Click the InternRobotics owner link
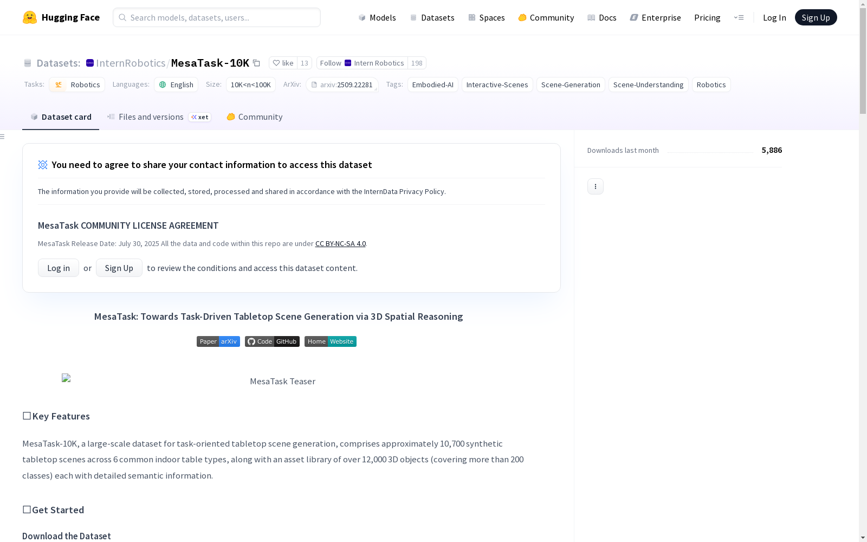This screenshot has width=867, height=542. click(x=131, y=63)
